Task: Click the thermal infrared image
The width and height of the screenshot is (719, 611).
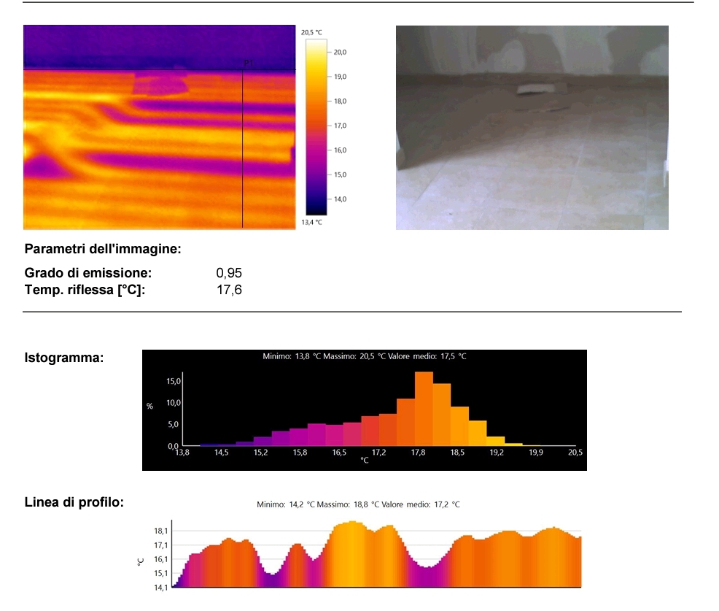Action: click(x=160, y=127)
